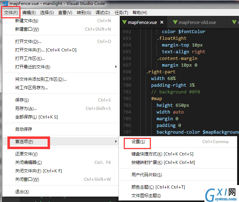Click the '.floatRight' selector line
This screenshot has height=202, width=239.
click(x=171, y=38)
